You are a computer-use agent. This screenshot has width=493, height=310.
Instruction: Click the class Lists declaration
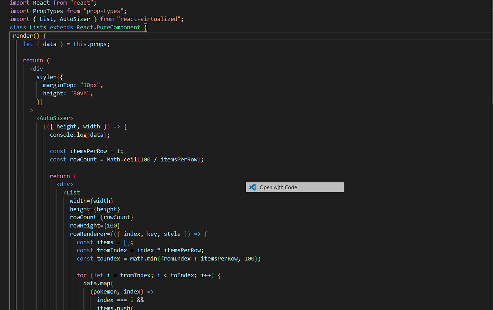(x=38, y=27)
